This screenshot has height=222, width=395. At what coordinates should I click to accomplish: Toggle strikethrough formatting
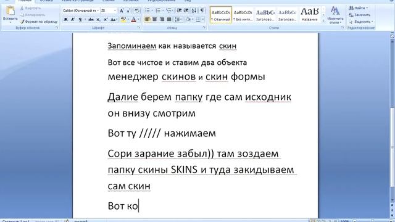[x=91, y=19]
